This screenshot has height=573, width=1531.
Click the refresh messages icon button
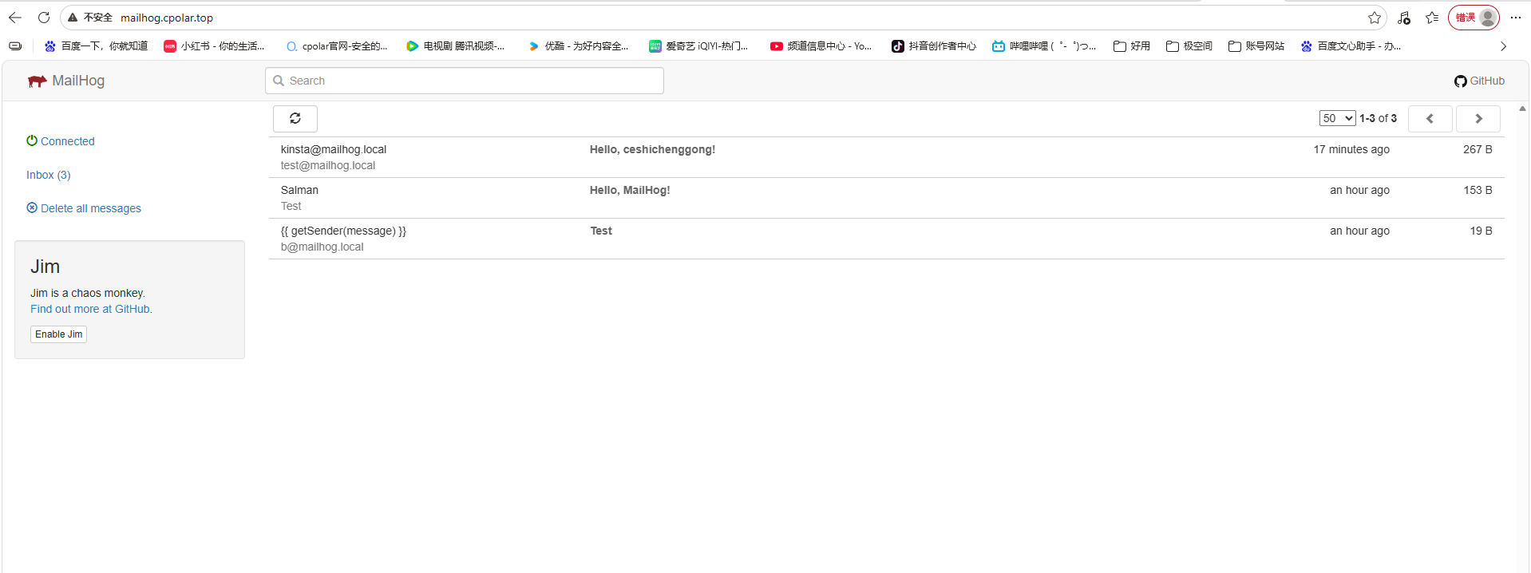[295, 119]
